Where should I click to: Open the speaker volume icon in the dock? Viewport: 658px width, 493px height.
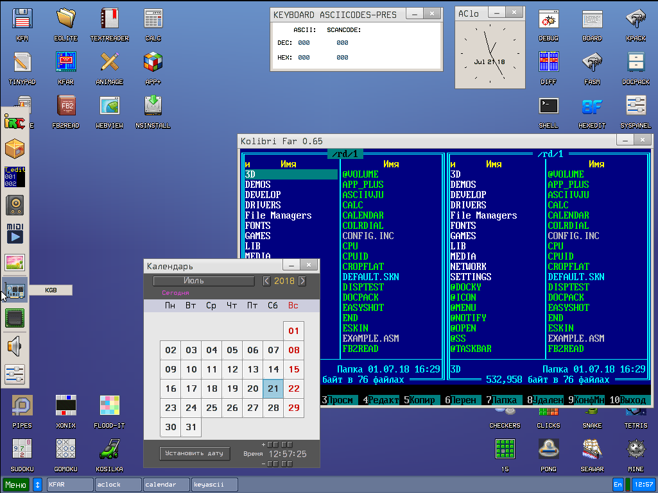[15, 346]
